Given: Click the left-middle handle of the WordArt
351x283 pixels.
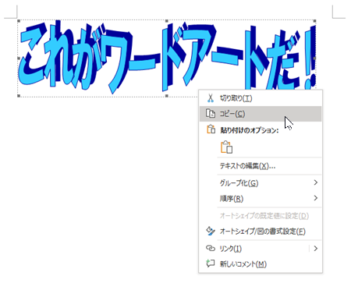Looking at the screenshot, I should click(19, 58).
